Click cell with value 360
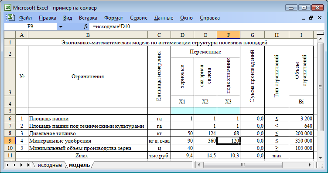This screenshot has width=328, height=173. 205,141
